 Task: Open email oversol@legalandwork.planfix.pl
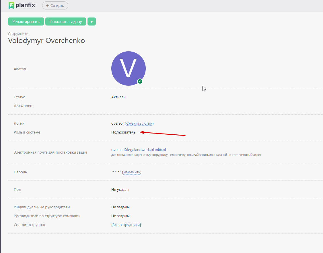(x=139, y=150)
